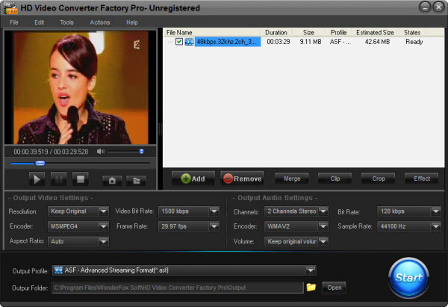Screen dimensions: 448x307
Task: Click the video file icon in the list
Action: point(190,43)
